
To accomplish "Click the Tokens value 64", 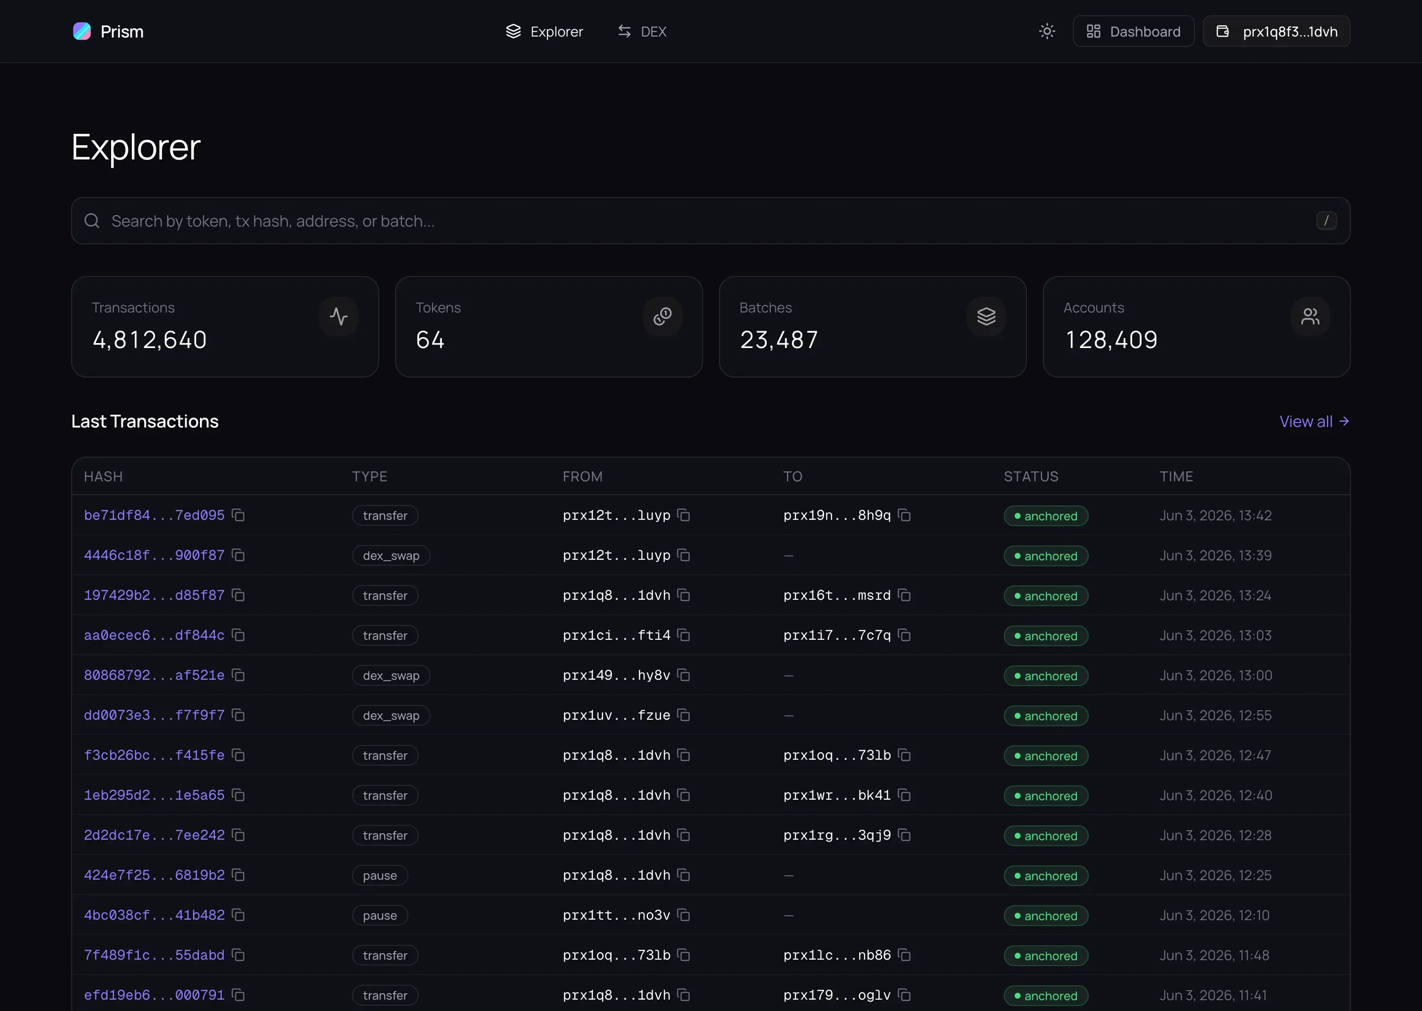I will (430, 339).
